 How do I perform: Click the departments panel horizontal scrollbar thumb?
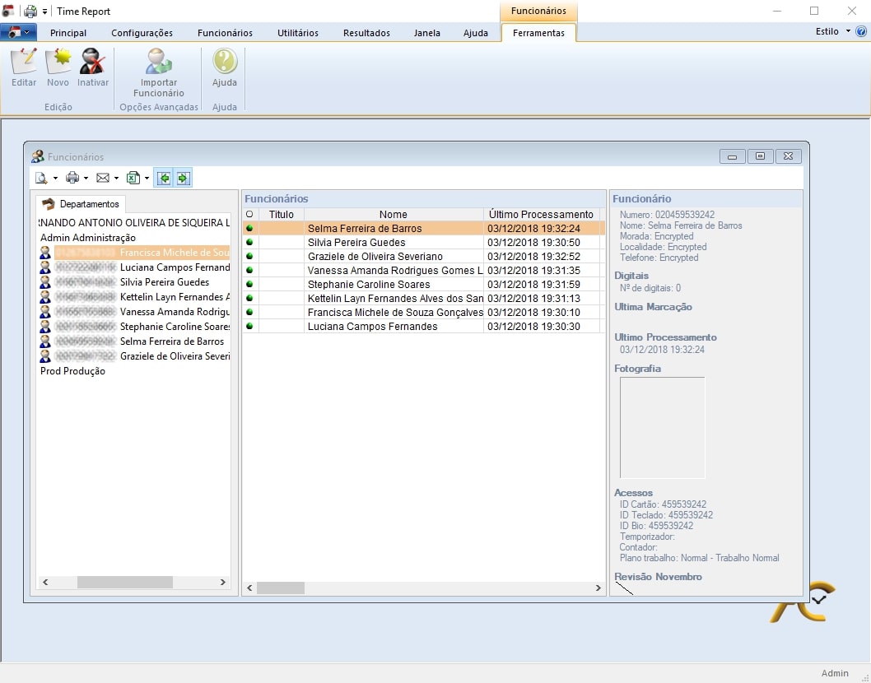[x=124, y=582]
